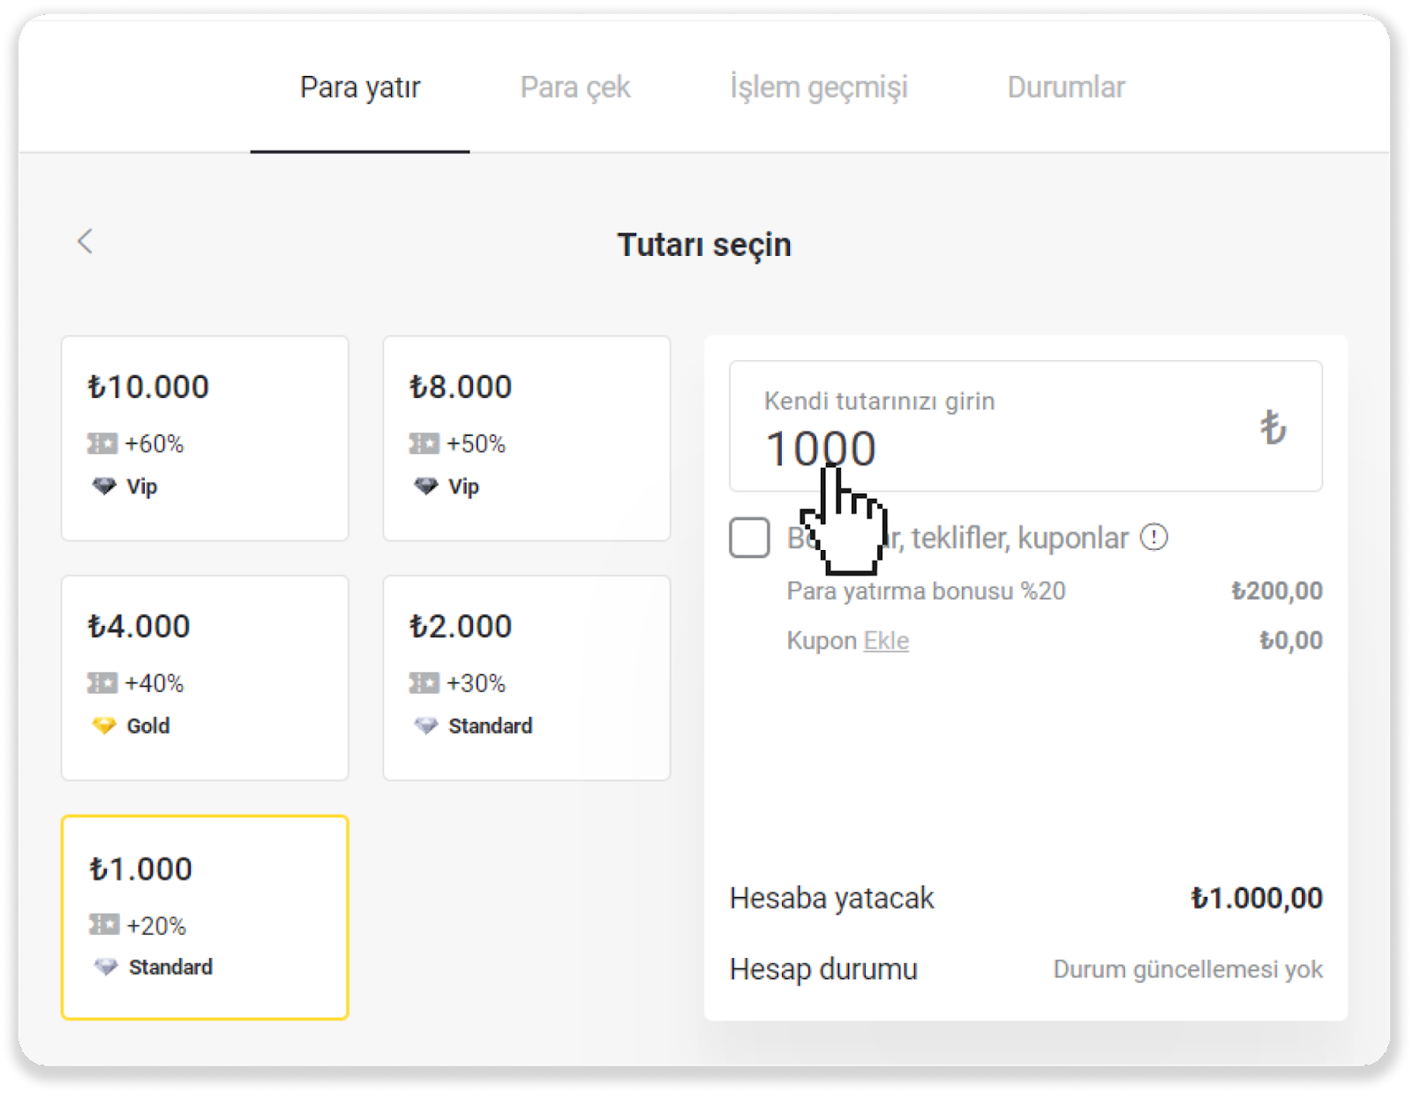1412x1093 pixels.
Task: Click the bonus ticket icon beside +30%
Action: [x=424, y=682]
